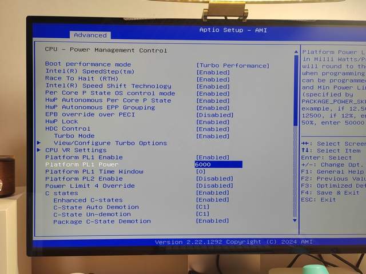366x274 pixels.
Task: Select Platform PL1 Time Window value
Action: [201, 171]
